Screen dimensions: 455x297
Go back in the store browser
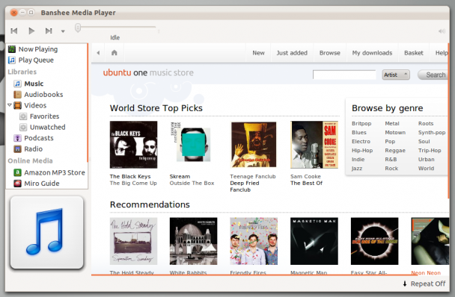point(98,53)
